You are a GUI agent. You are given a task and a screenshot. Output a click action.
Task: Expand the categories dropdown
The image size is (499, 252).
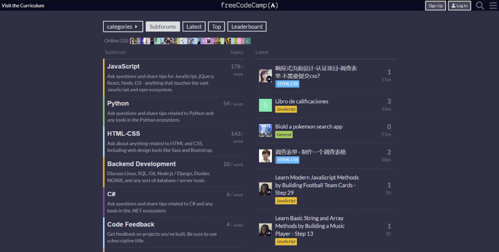coord(123,27)
